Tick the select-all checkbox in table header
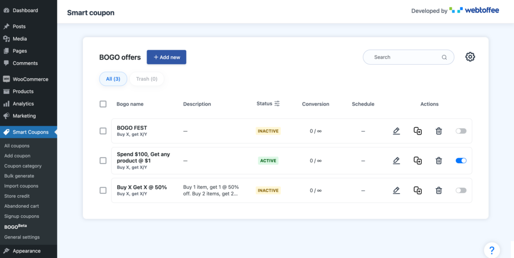The width and height of the screenshot is (514, 258). click(103, 104)
